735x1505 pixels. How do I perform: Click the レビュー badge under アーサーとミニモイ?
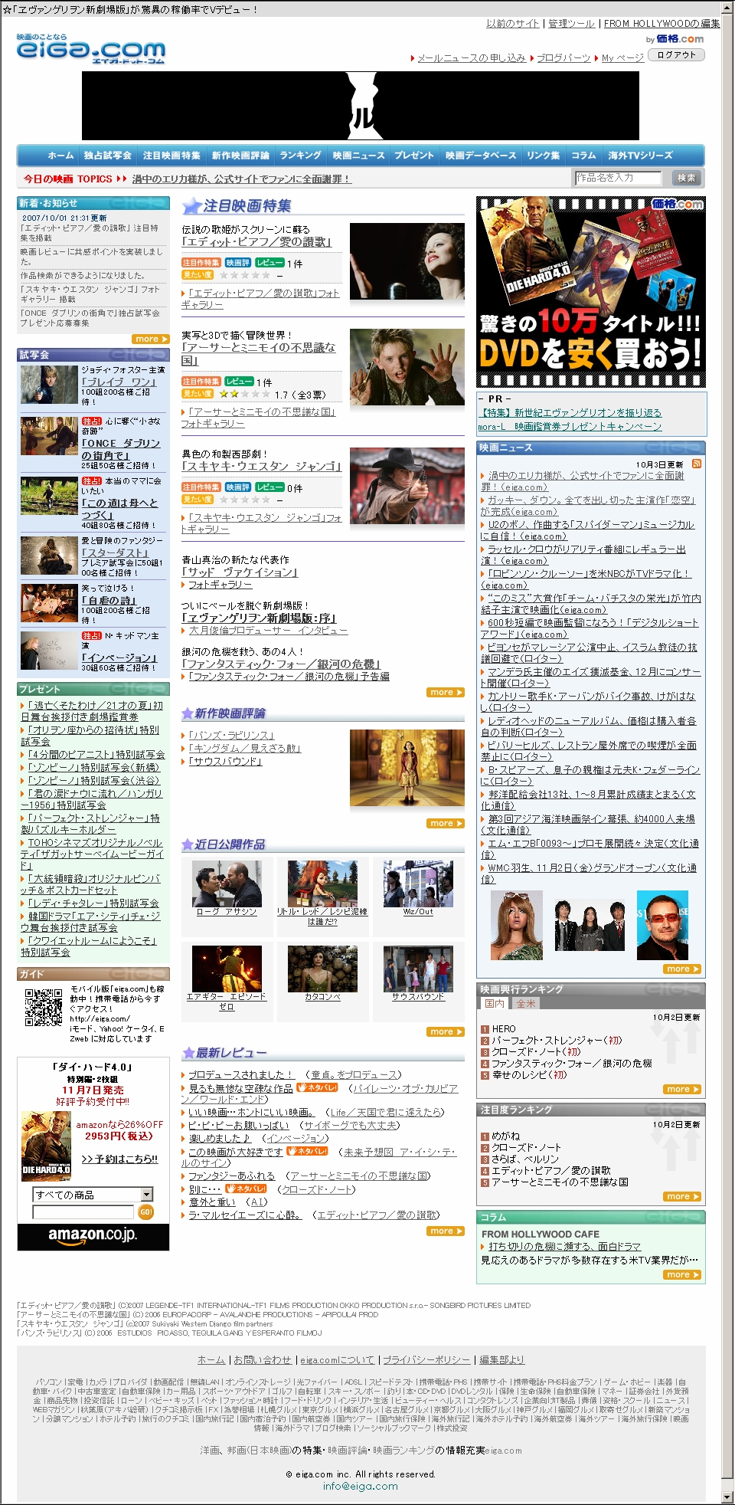coord(239,381)
